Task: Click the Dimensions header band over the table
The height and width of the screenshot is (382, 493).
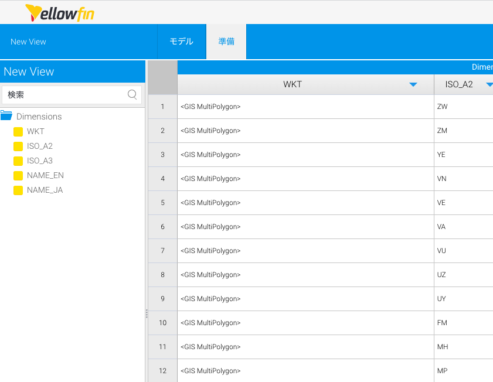Action: tap(335, 67)
